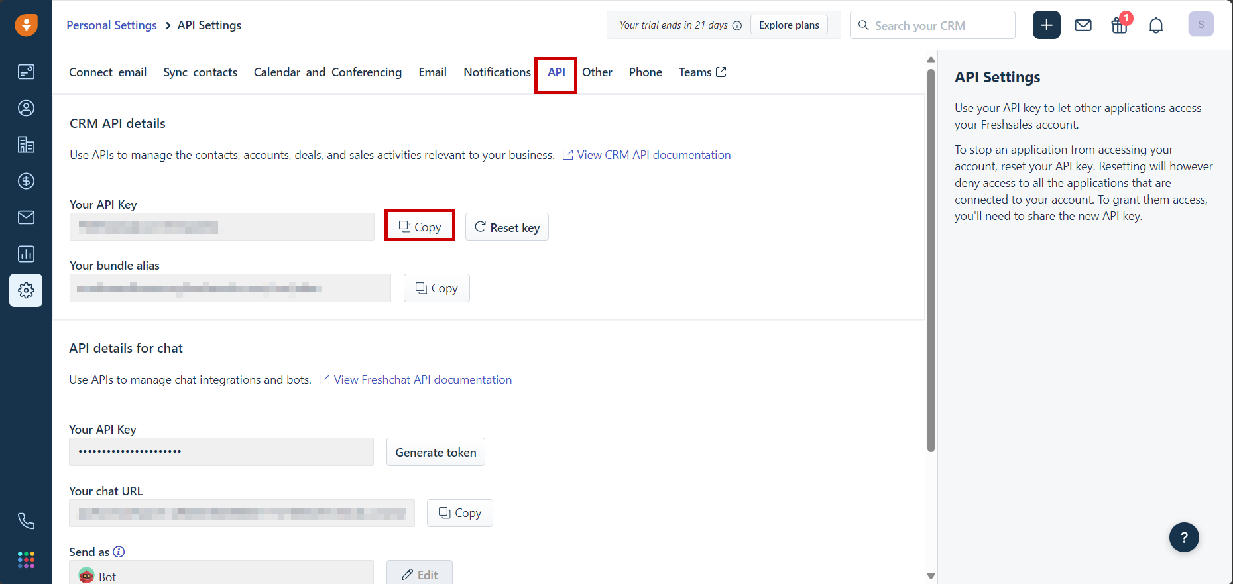Screen dimensions: 1233x584
Task: Go to Personal Settings breadcrumb
Action: click(x=111, y=25)
